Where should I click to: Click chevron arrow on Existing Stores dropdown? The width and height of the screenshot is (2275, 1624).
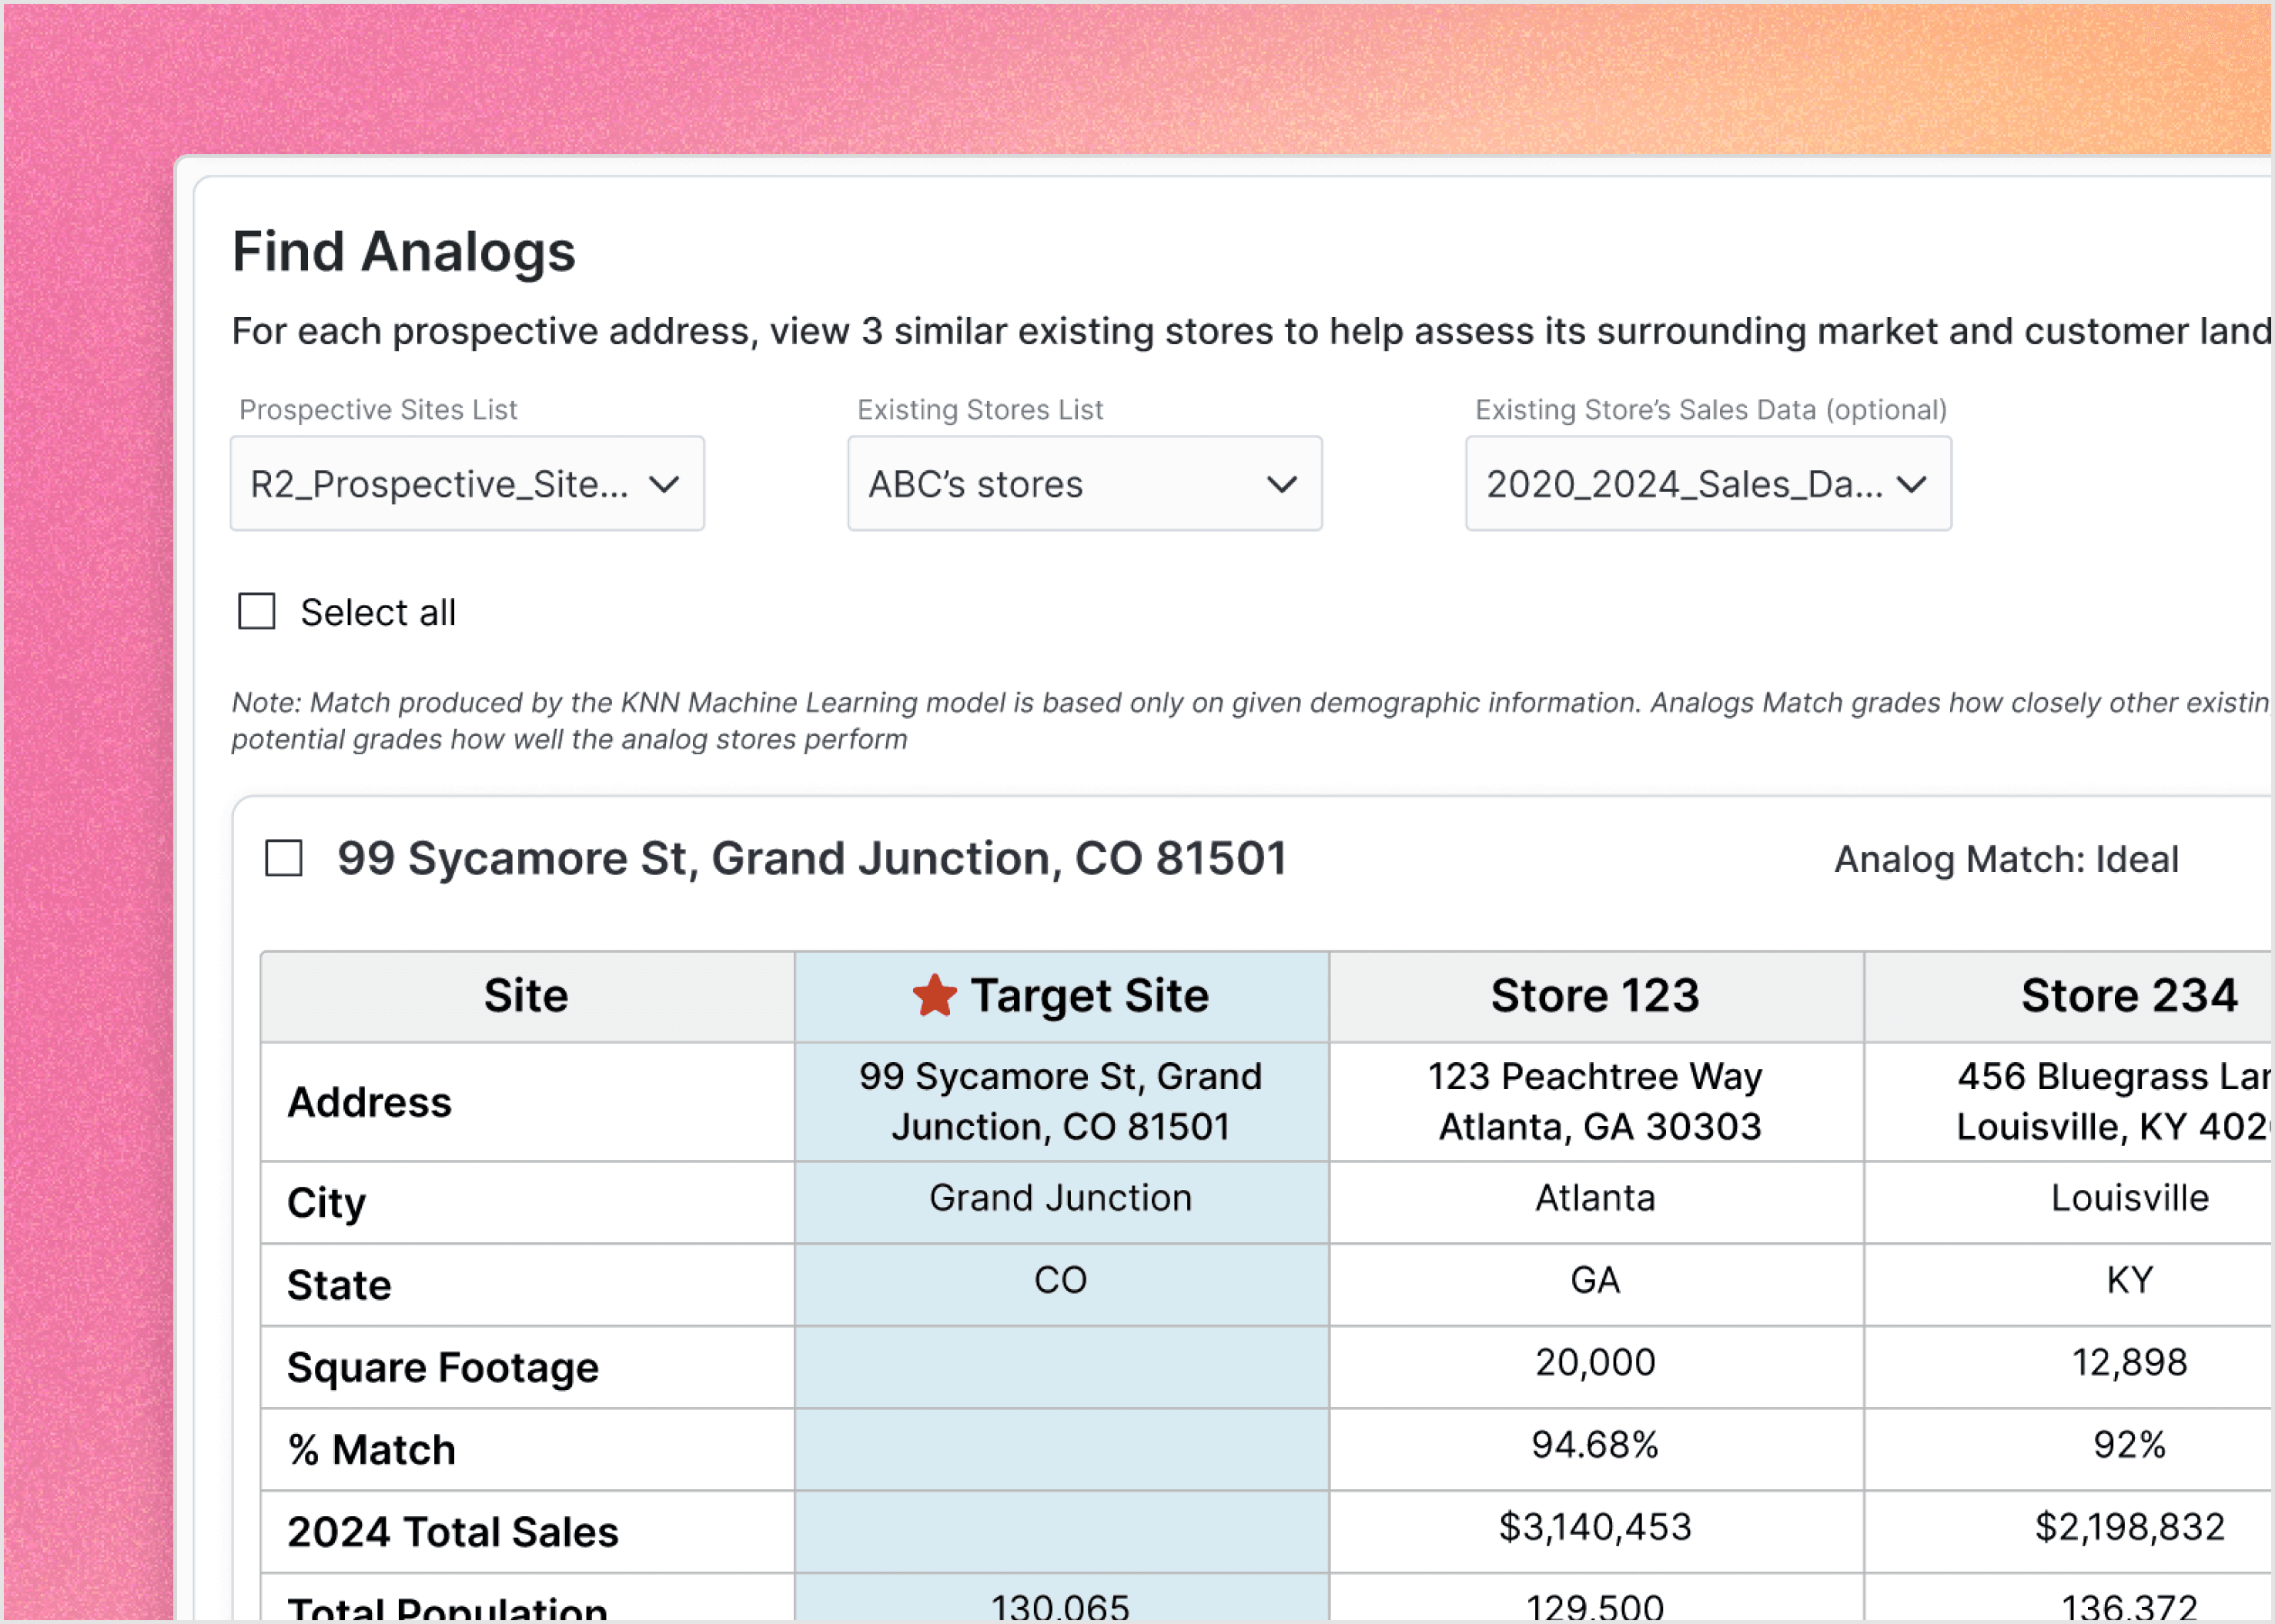[1281, 485]
